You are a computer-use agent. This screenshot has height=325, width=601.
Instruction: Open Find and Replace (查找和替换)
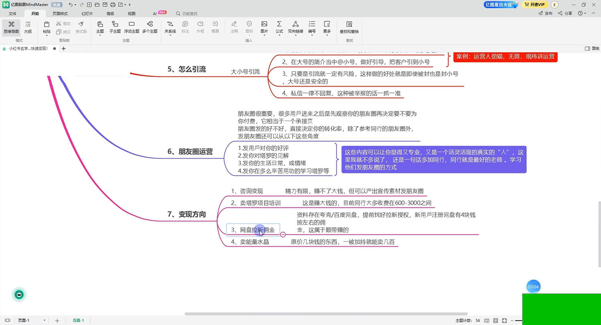click(349, 27)
